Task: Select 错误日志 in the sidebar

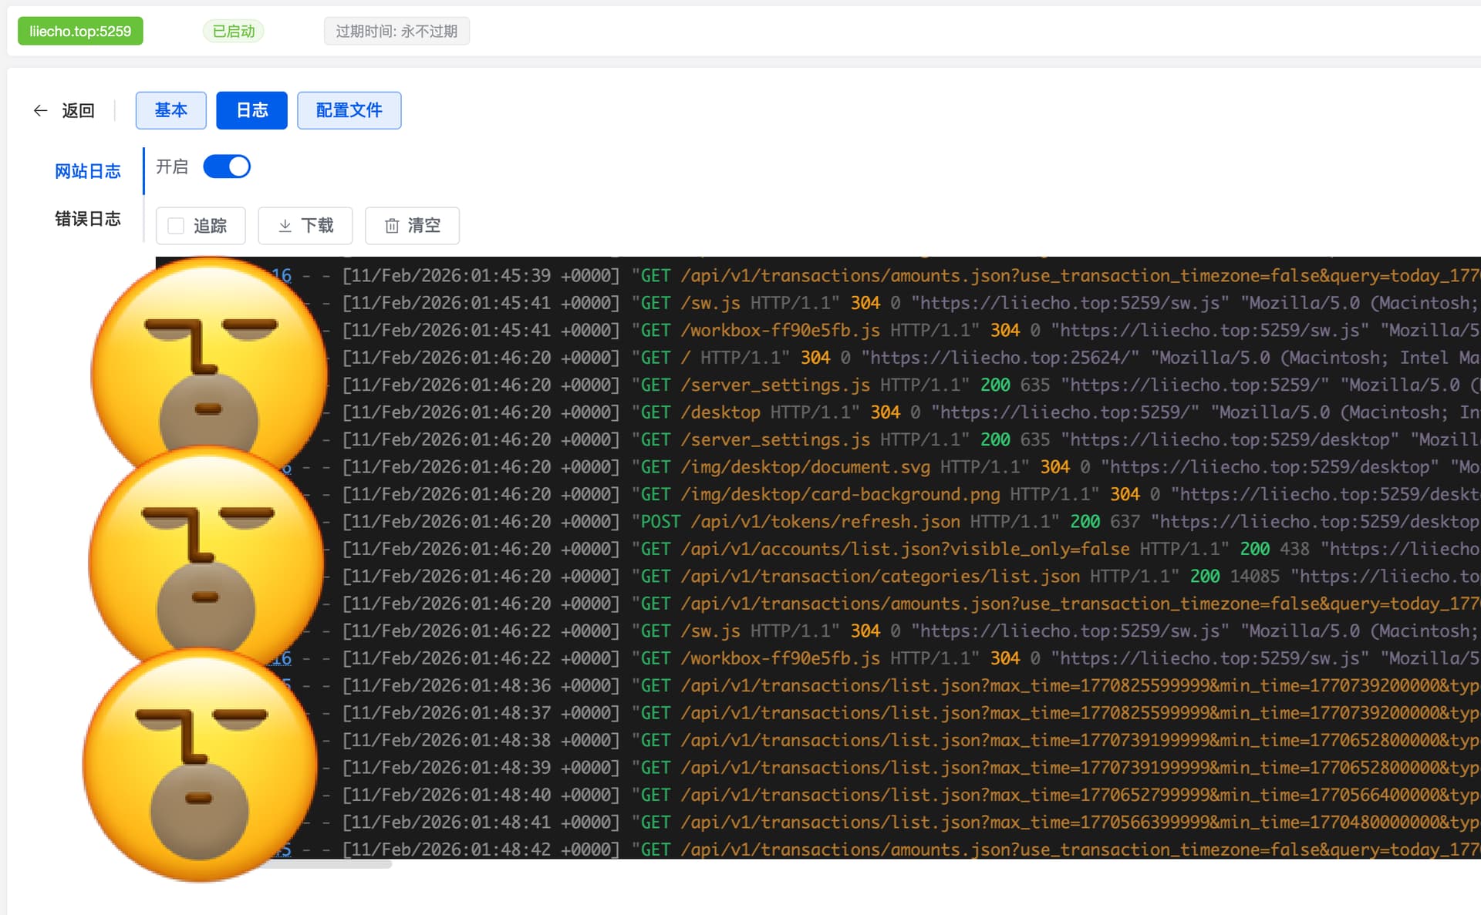Action: 87,218
